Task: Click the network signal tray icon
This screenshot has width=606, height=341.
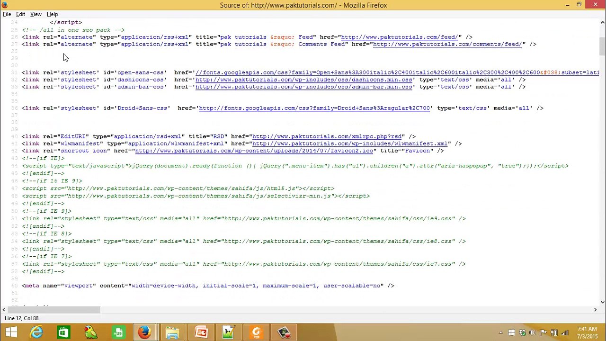Action: [x=565, y=333]
